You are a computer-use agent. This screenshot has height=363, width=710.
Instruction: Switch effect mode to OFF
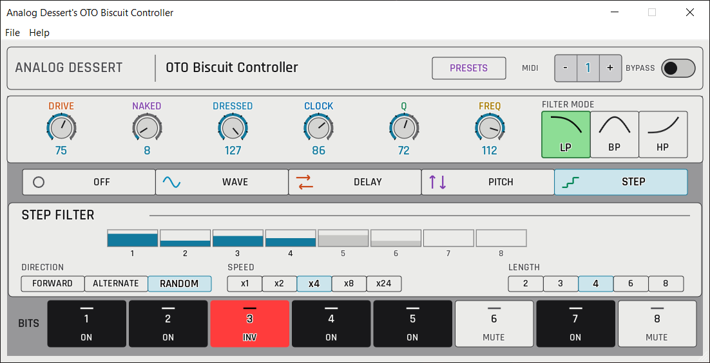(x=89, y=182)
